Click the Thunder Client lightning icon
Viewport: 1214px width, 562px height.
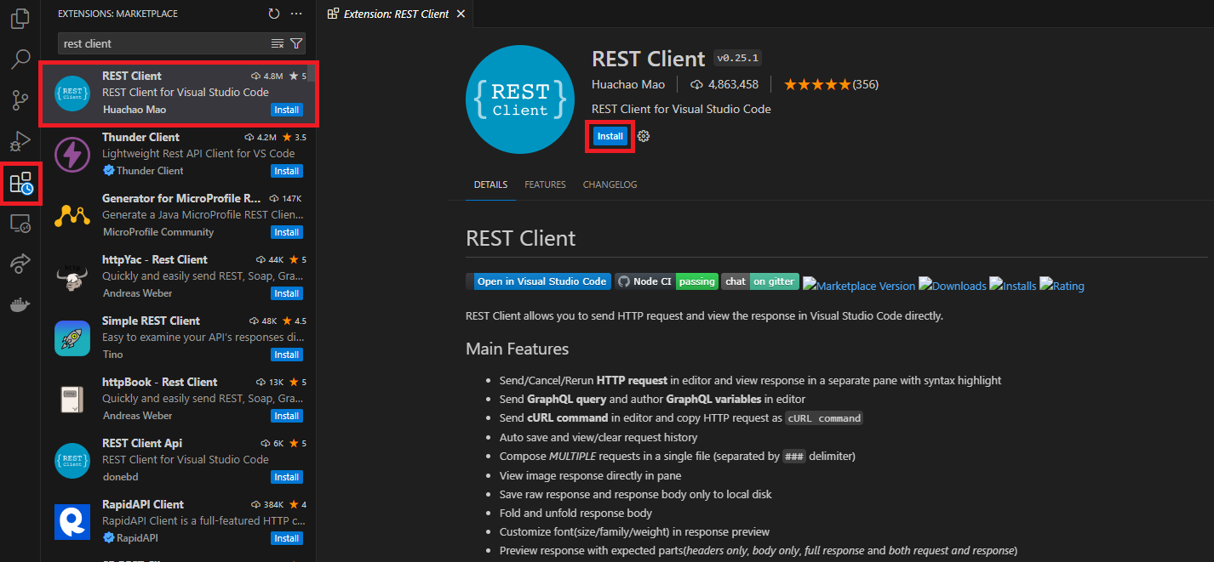click(x=72, y=154)
